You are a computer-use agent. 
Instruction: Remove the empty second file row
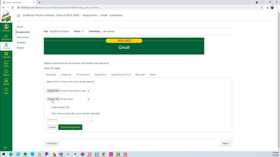pyautogui.click(x=88, y=99)
